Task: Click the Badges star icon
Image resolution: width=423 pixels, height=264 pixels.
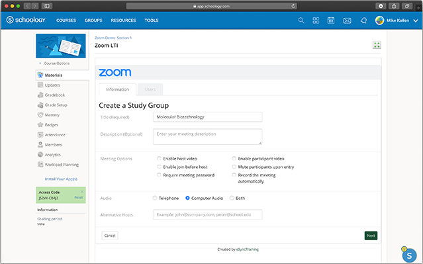Action: tap(40, 124)
